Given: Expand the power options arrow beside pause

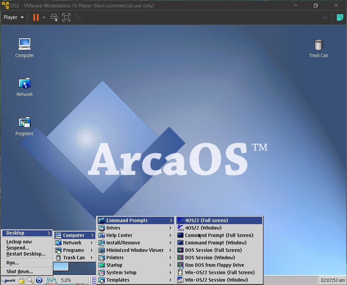Looking at the screenshot, I should click(x=44, y=17).
